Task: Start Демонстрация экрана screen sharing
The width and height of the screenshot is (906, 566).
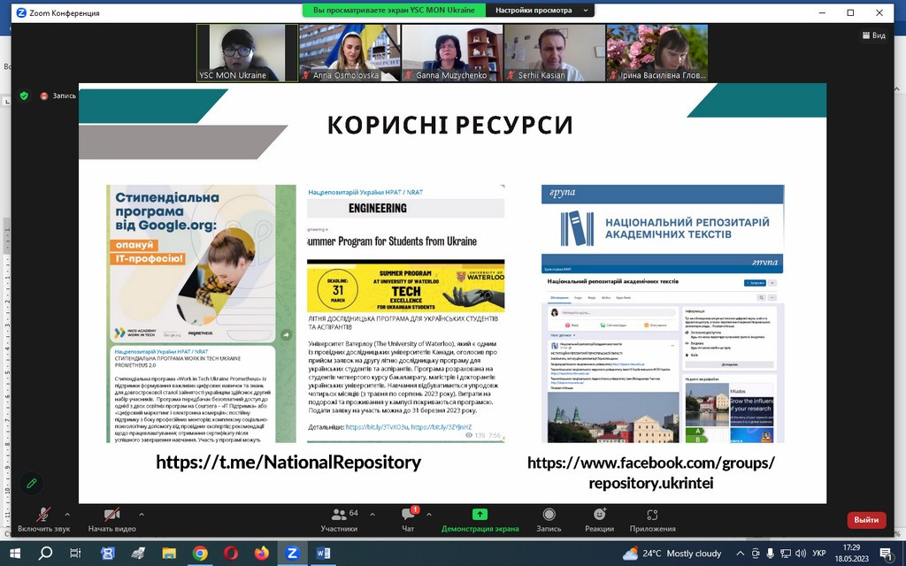Action: pos(480,520)
